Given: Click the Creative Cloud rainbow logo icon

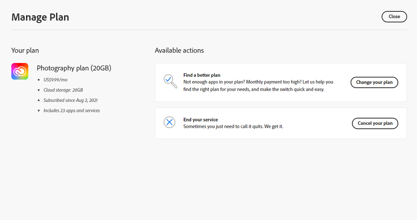Looking at the screenshot, I should pos(20,71).
